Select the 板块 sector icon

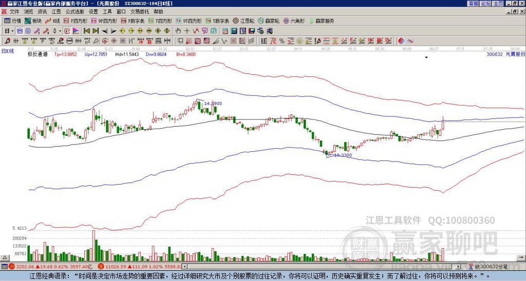tap(33, 21)
